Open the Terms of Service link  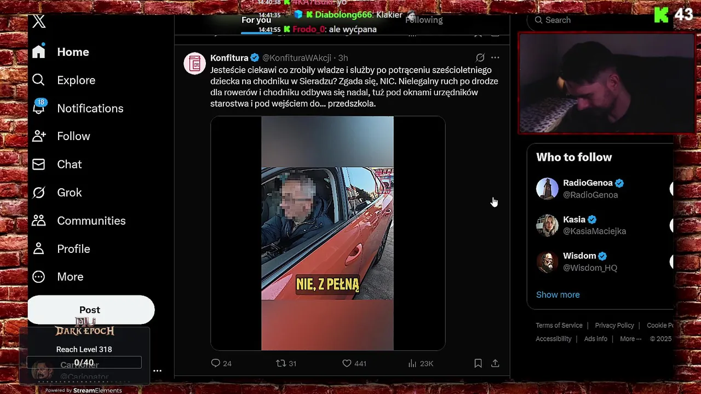coord(559,326)
